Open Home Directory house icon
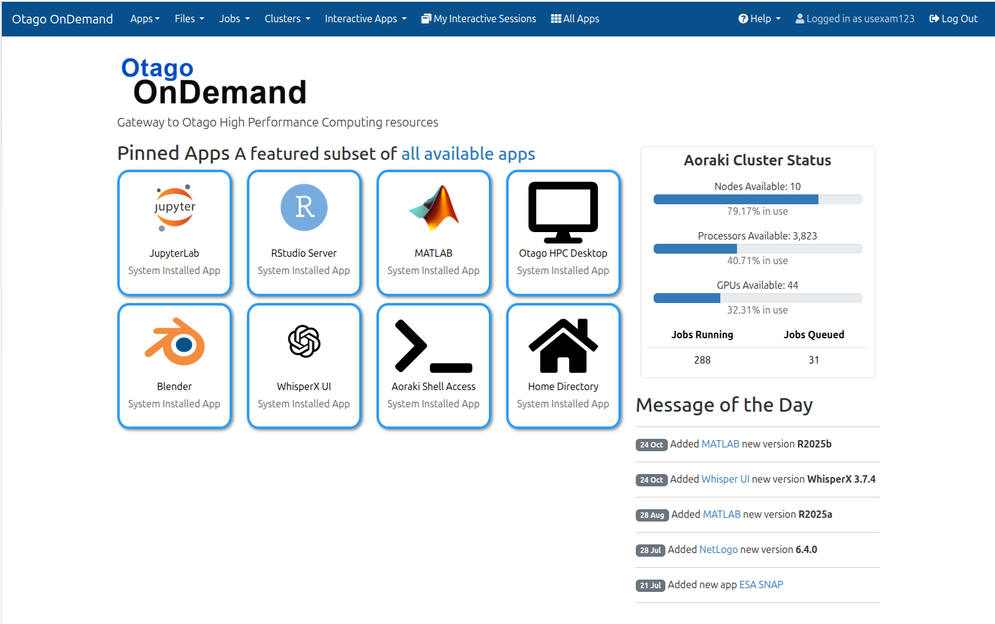The width and height of the screenshot is (995, 624). [x=563, y=346]
